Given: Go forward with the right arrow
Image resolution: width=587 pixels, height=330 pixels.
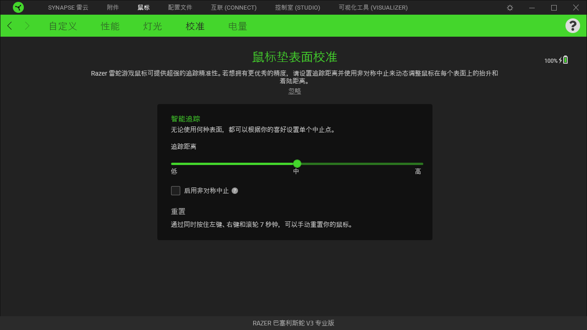Looking at the screenshot, I should pyautogui.click(x=27, y=26).
